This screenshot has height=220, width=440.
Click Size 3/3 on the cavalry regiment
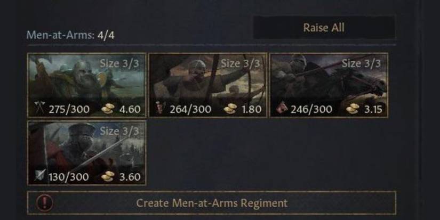[x=362, y=63]
